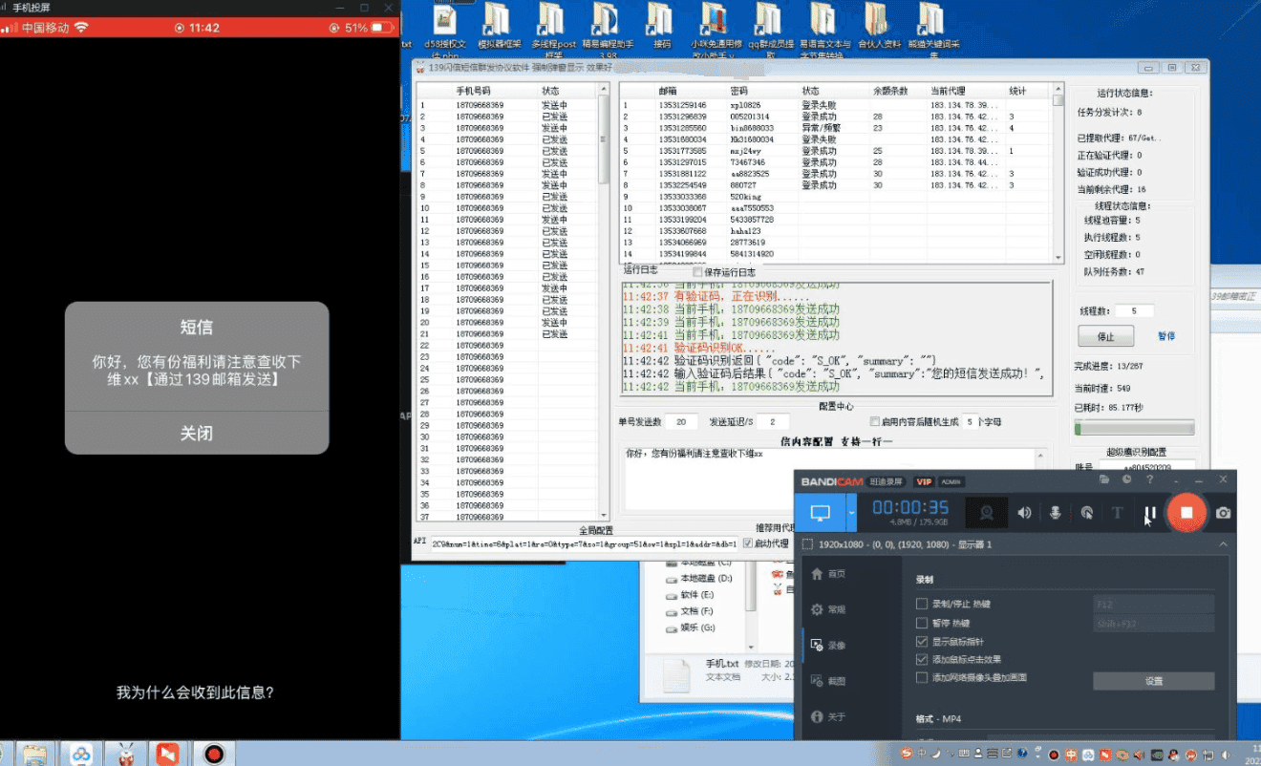Screen dimensions: 1261x766
Task: Collapse the 1920x1080 display panel chevron
Action: [1223, 544]
